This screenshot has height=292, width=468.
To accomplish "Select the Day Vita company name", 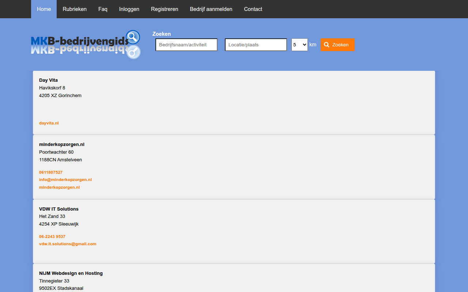I will coord(48,80).
